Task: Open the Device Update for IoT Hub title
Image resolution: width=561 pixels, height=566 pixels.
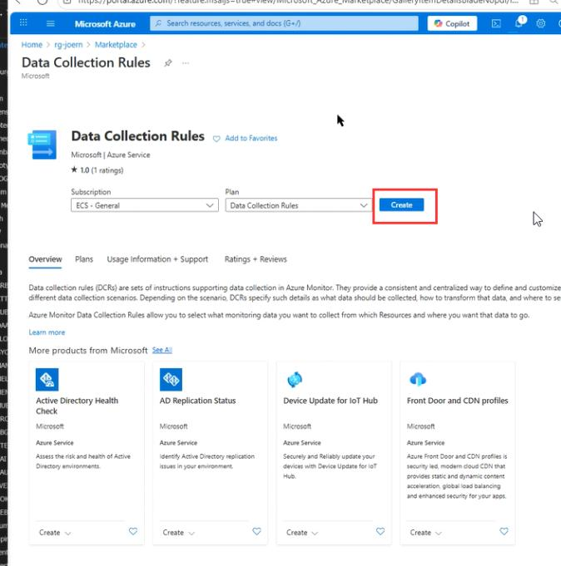Action: pos(330,401)
